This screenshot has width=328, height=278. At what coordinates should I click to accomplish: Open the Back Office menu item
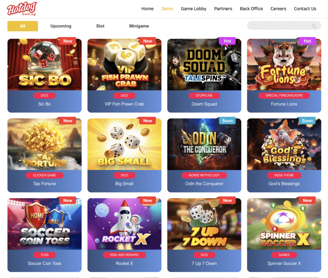tap(251, 9)
